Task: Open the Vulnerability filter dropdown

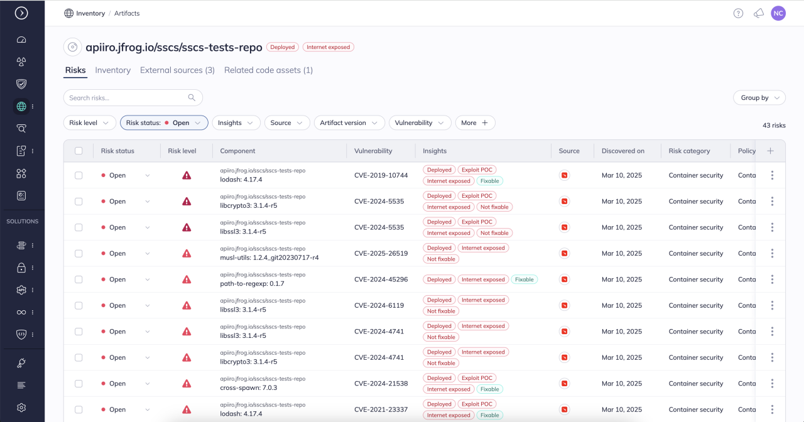Action: tap(420, 123)
